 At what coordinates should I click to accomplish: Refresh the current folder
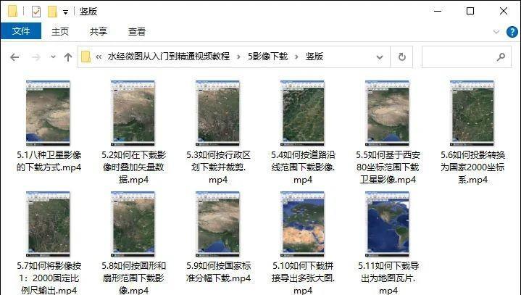(401, 57)
